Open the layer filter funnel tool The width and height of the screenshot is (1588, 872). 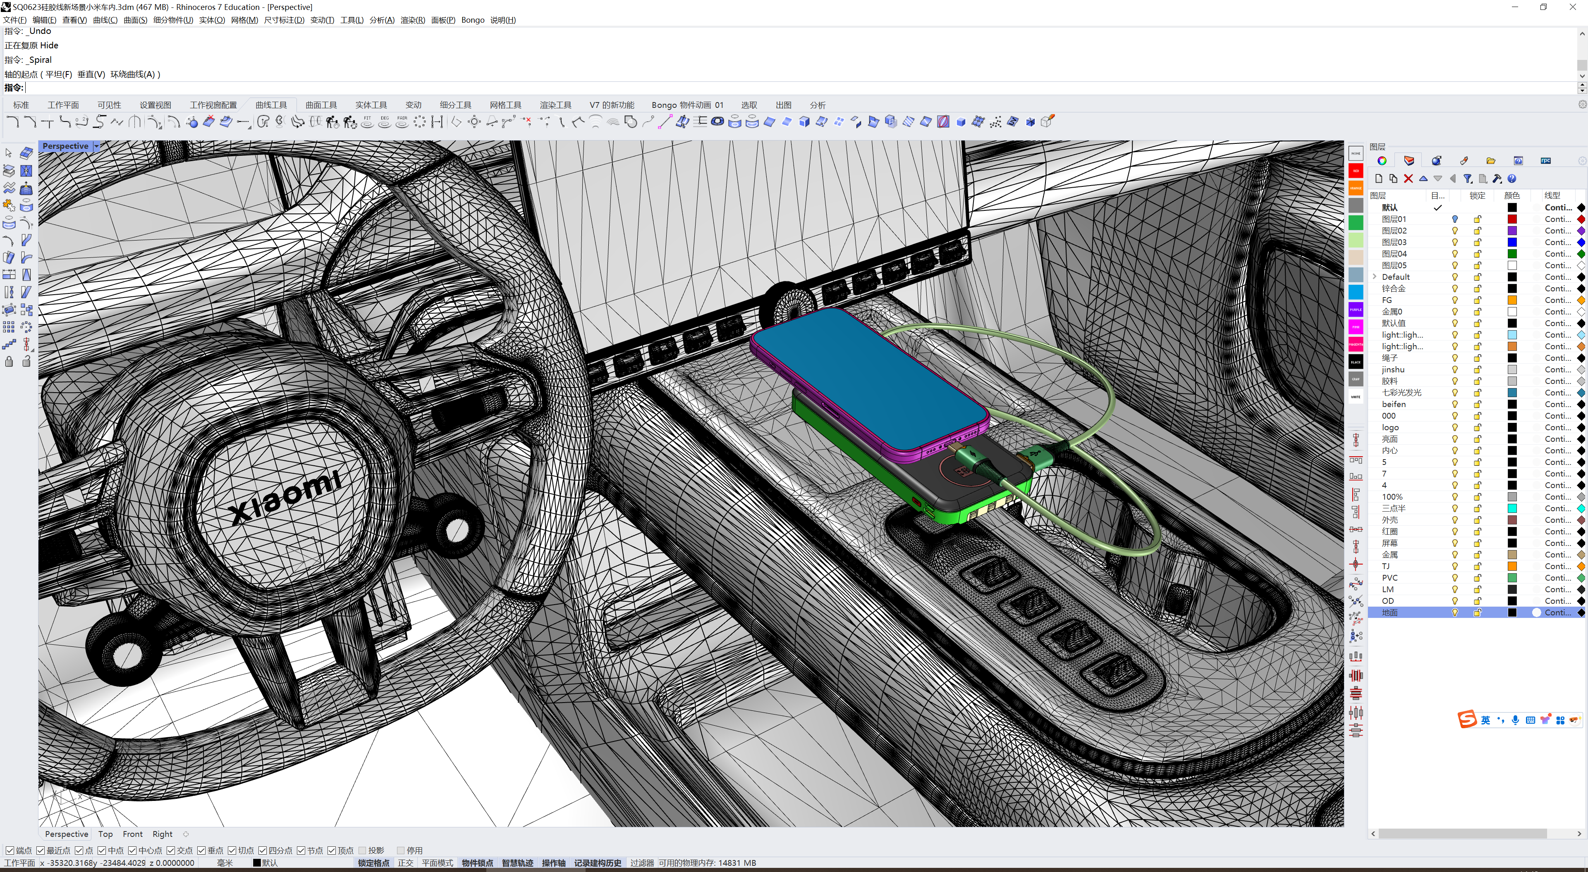pyautogui.click(x=1467, y=179)
